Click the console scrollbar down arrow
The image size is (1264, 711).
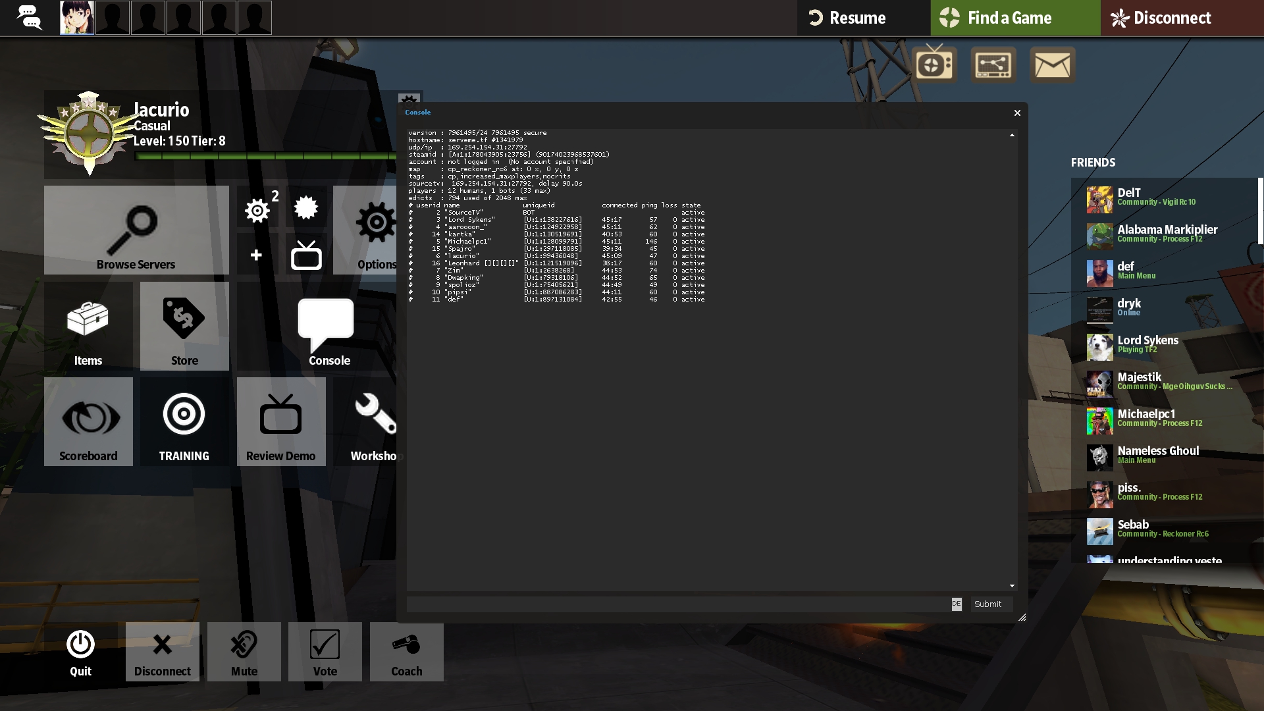[1012, 586]
